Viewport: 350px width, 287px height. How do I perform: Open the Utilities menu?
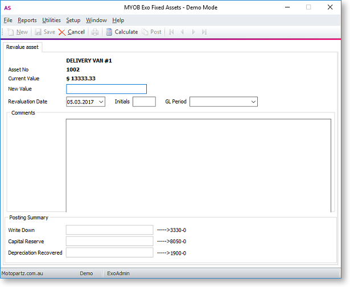pyautogui.click(x=51, y=20)
